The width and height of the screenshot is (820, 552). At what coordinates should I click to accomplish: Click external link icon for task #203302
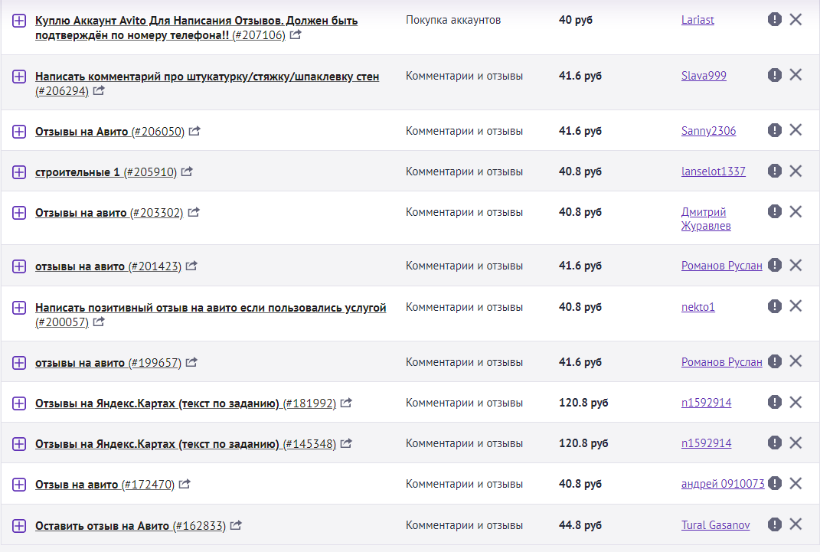pyautogui.click(x=194, y=212)
